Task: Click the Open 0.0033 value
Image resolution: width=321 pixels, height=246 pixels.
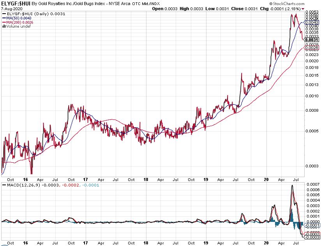Action: tap(165, 9)
